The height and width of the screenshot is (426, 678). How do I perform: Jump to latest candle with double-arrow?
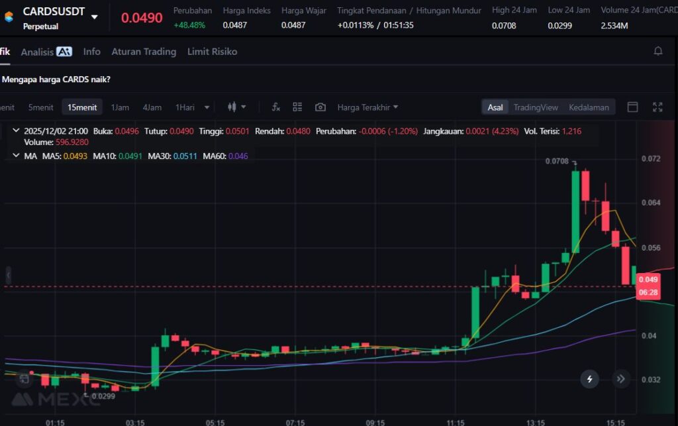click(620, 379)
